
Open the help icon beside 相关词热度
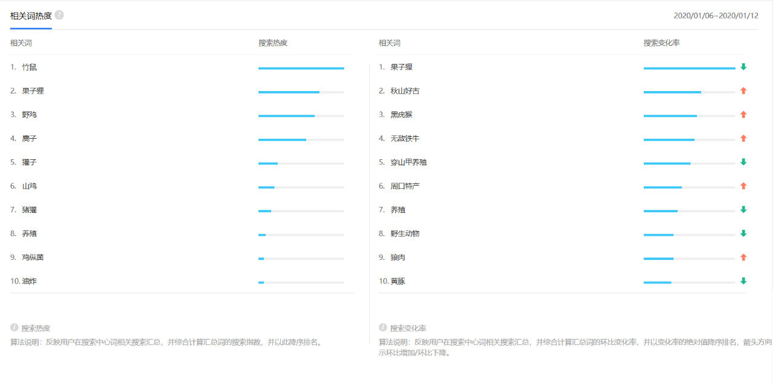click(x=59, y=15)
